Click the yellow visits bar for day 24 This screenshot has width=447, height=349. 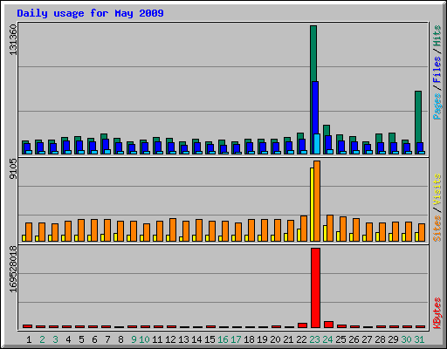[x=325, y=233]
